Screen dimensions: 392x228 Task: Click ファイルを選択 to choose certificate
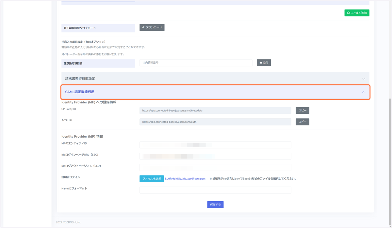(x=152, y=179)
